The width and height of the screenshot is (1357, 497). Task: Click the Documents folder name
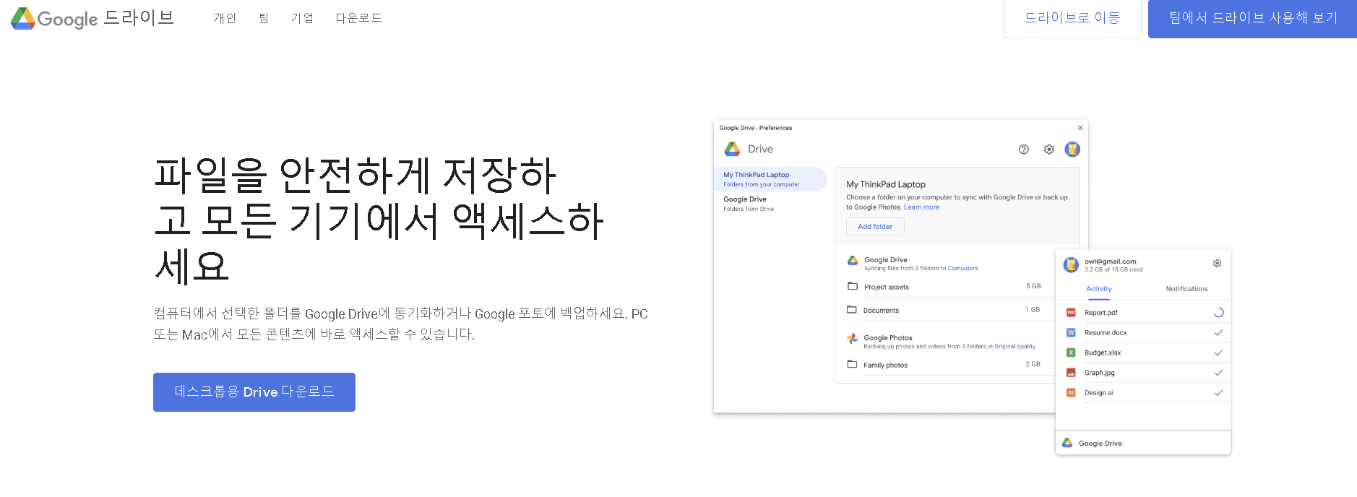pyautogui.click(x=881, y=311)
